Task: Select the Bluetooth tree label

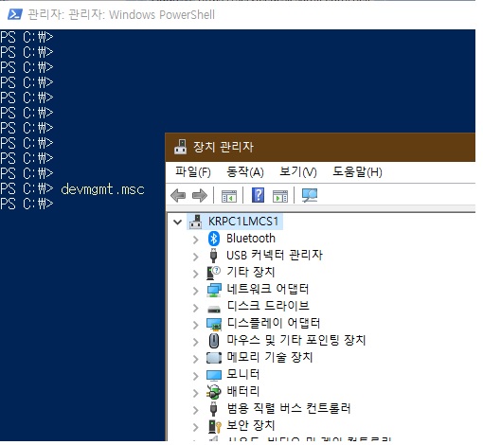Action: [251, 239]
